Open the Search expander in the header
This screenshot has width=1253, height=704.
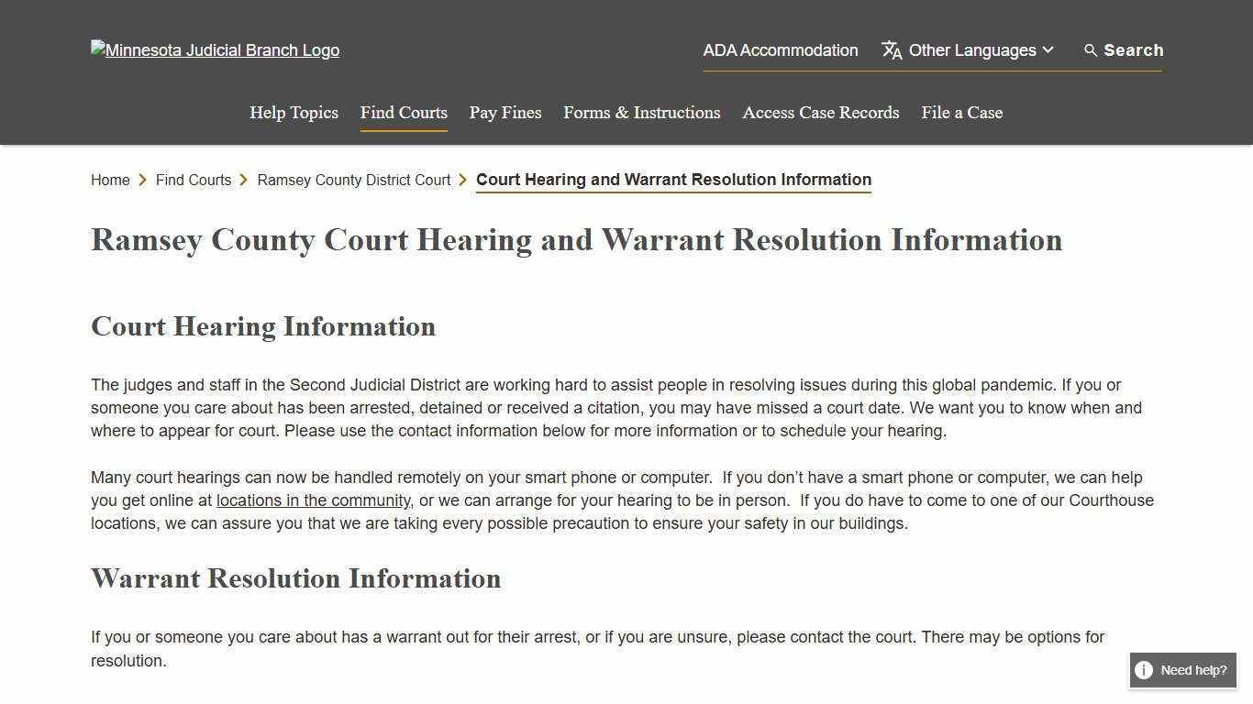click(1123, 50)
